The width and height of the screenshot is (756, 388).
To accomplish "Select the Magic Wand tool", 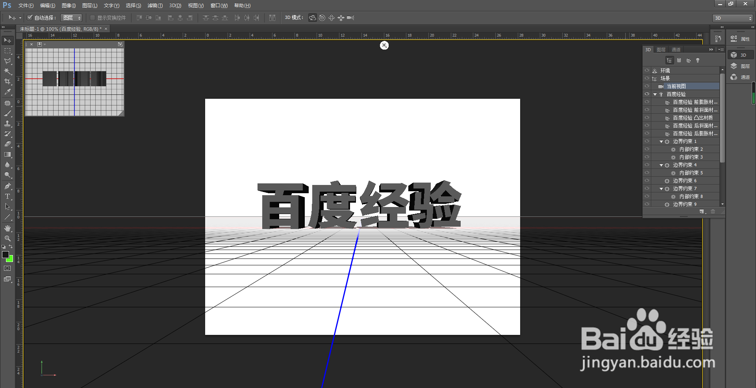I will pos(7,71).
